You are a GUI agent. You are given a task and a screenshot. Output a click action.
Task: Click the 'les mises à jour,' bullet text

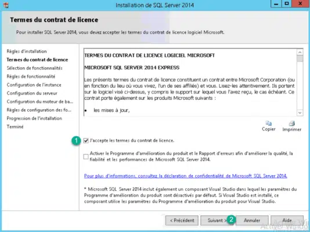tap(111, 110)
